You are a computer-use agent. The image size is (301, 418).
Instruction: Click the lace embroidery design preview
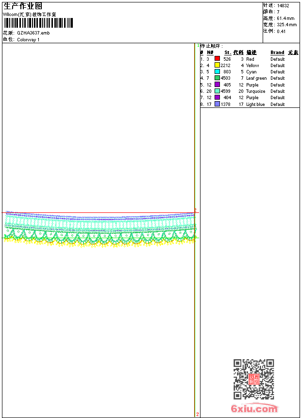point(100,228)
